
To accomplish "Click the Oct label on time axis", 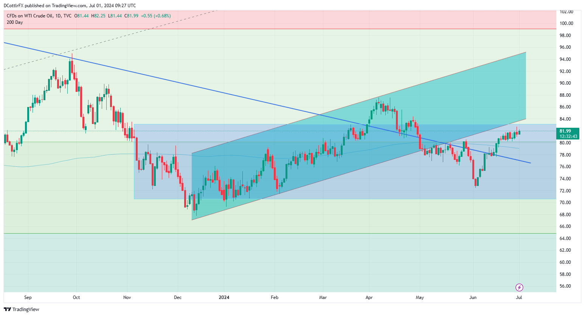I will click(76, 297).
